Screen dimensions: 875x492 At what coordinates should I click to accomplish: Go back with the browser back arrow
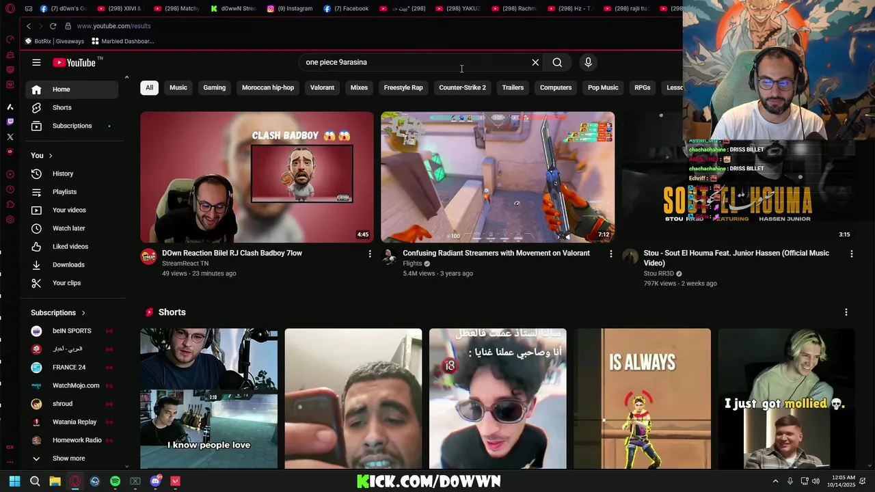click(29, 26)
